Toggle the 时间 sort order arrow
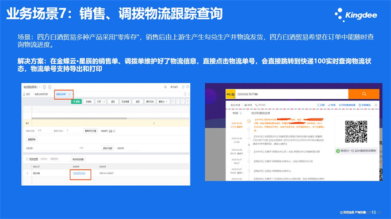This screenshot has width=391, height=219. (241, 113)
